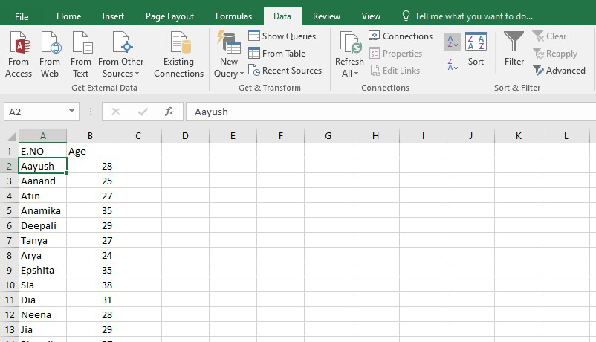Viewport: 596px width, 342px height.
Task: Clear the applied filter
Action: coord(549,36)
